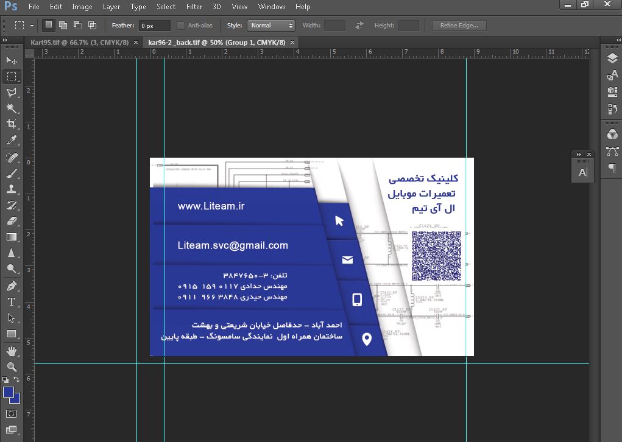Screen dimensions: 622x442
Task: Activate the Hand tool
Action: click(x=12, y=351)
